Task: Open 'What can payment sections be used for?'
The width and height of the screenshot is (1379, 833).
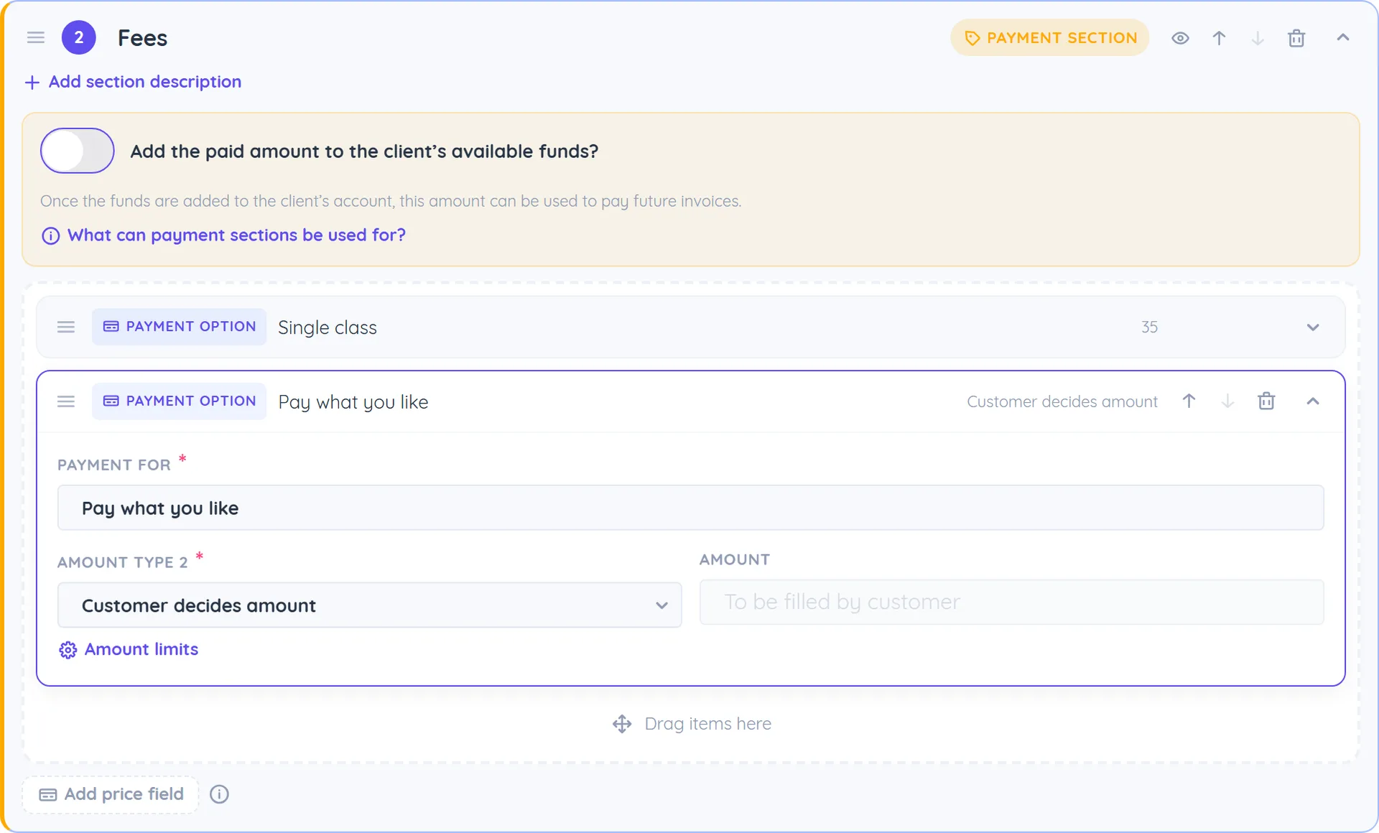Action: [x=236, y=236]
